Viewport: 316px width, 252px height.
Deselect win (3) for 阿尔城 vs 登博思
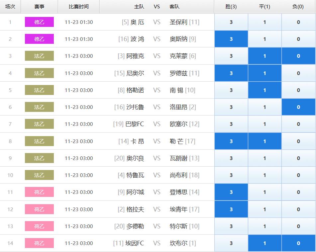[231, 192]
